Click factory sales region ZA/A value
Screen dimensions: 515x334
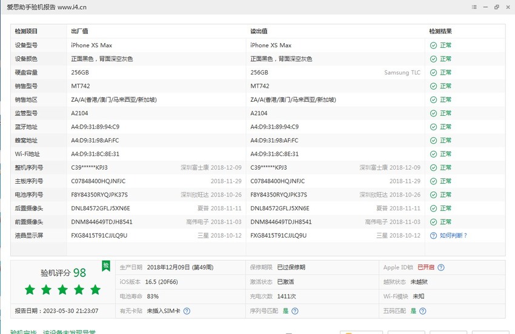(x=114, y=99)
